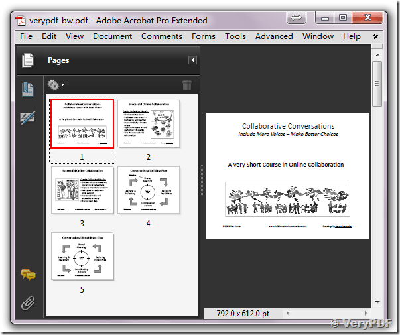The image size is (400, 335).
Task: Open the Comments panel icon
Action: [x=28, y=275]
